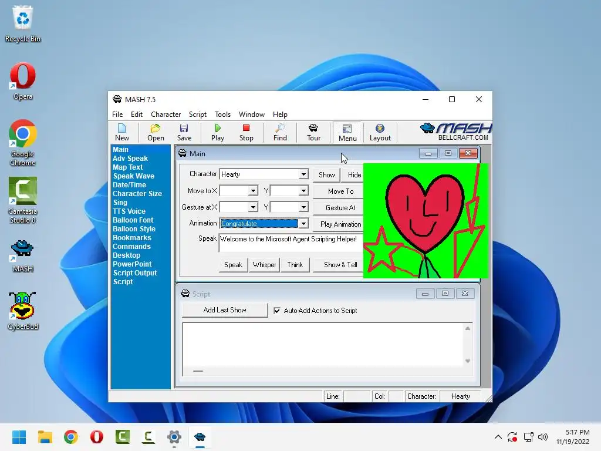
Task: Select the Opera desktop shortcut
Action: pos(23,81)
